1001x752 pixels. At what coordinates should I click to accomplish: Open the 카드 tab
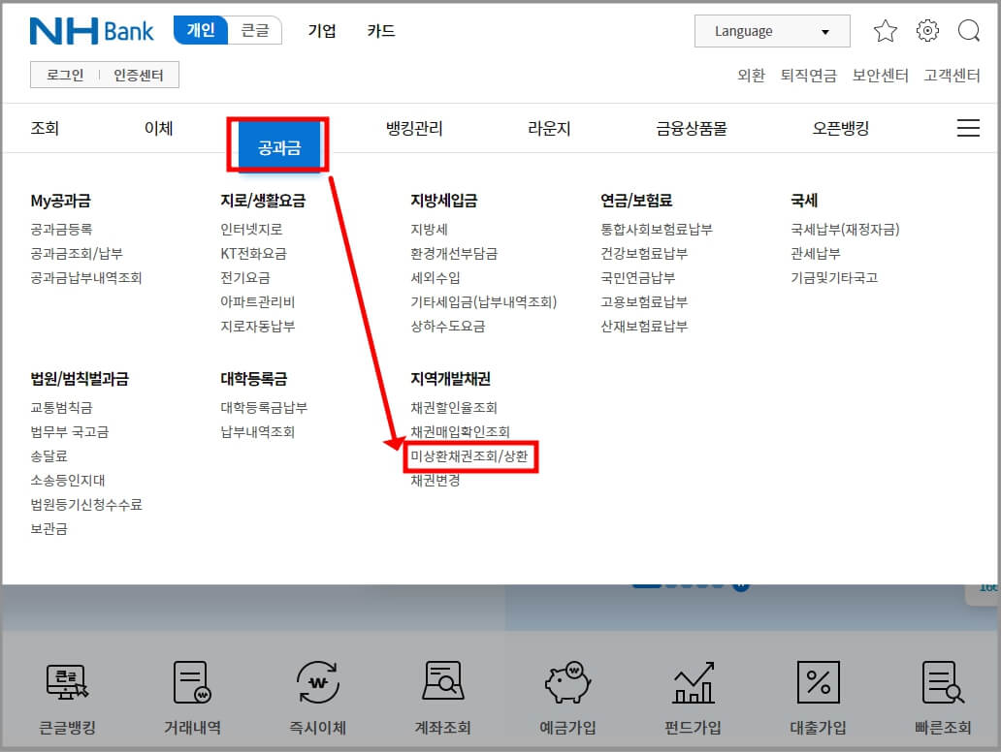click(x=380, y=30)
